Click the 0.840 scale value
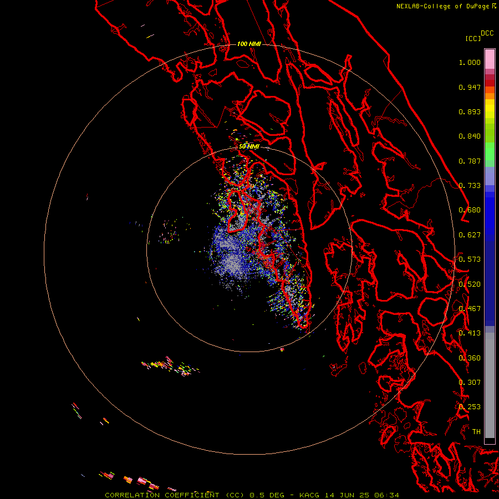The width and height of the screenshot is (499, 499). click(x=470, y=136)
